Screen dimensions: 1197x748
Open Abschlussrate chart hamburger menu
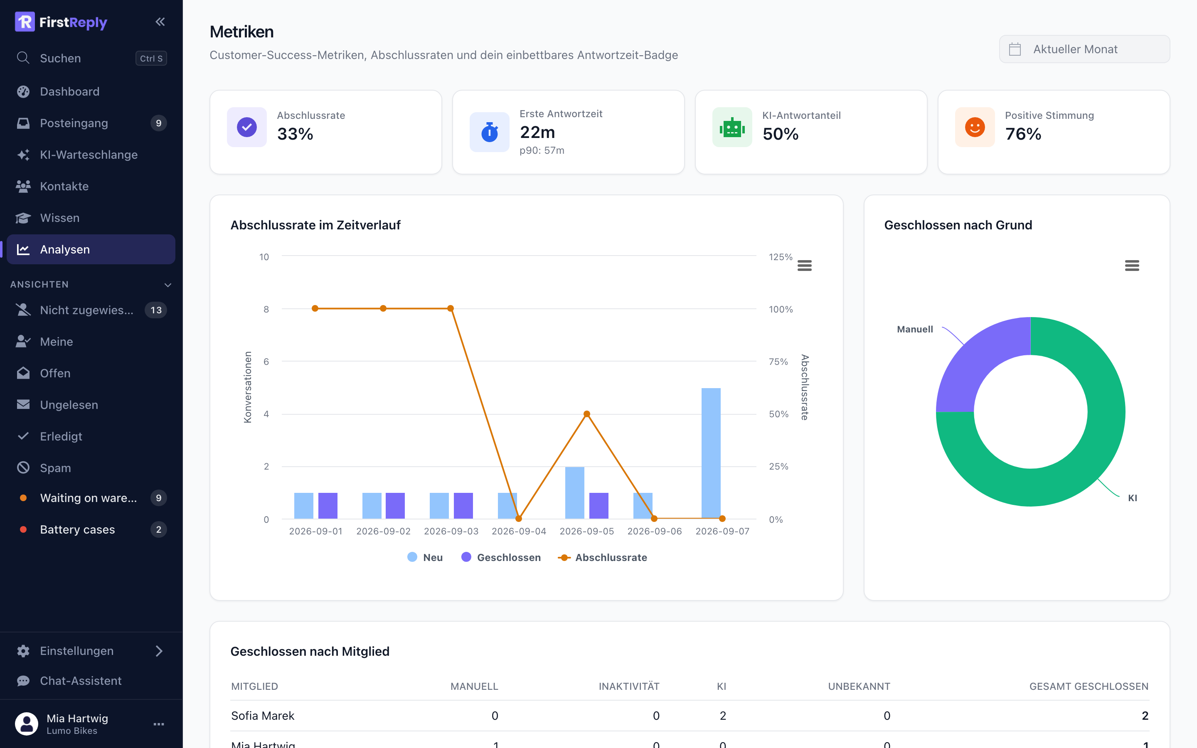tap(805, 266)
